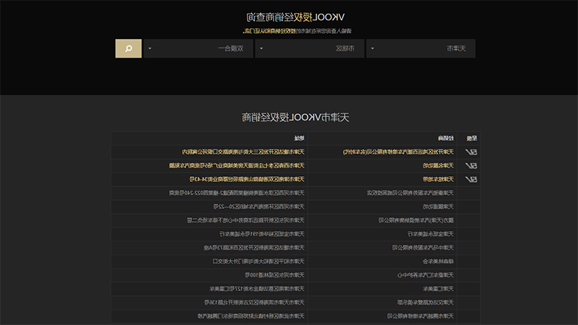Click the address containing 裕华街191号

(262, 234)
